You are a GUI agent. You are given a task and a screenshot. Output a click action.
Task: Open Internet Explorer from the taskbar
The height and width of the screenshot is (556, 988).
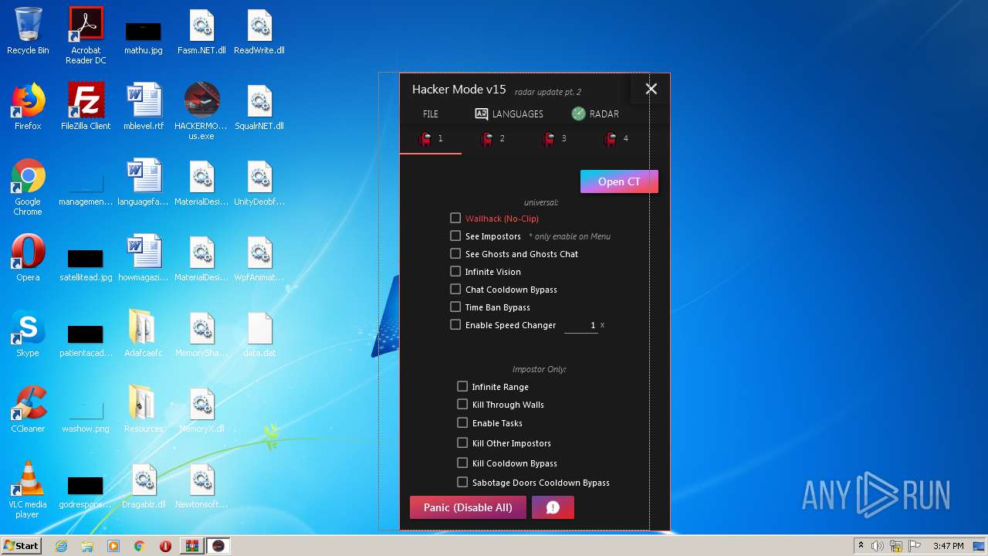coord(61,546)
